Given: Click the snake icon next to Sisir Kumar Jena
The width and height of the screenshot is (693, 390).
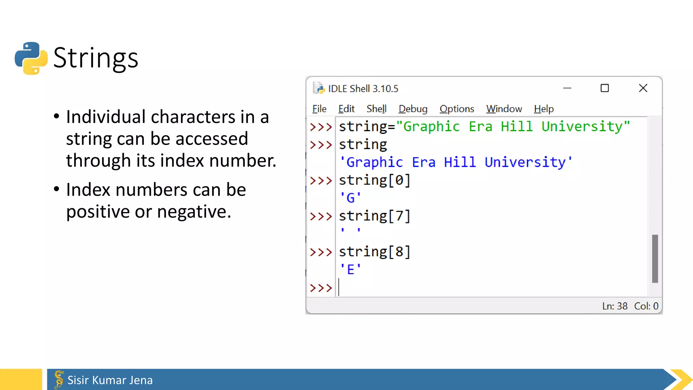Looking at the screenshot, I should tap(59, 379).
